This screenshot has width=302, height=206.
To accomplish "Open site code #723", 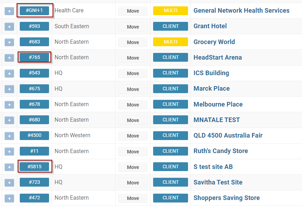I will [x=34, y=182].
